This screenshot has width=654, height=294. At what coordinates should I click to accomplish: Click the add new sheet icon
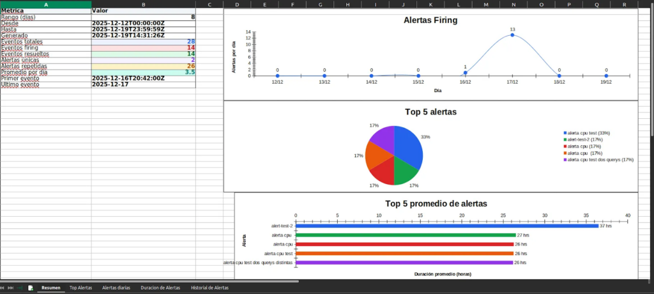click(x=30, y=288)
